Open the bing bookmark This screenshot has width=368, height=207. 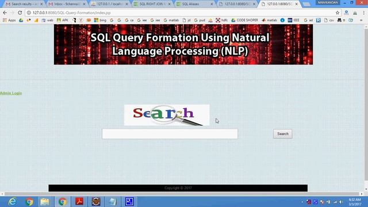point(100,20)
